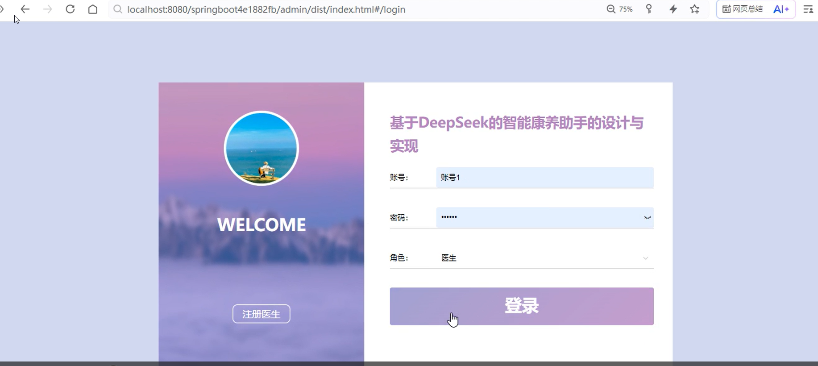The height and width of the screenshot is (366, 818).
Task: Click the 注册医生 register button
Action: point(262,314)
